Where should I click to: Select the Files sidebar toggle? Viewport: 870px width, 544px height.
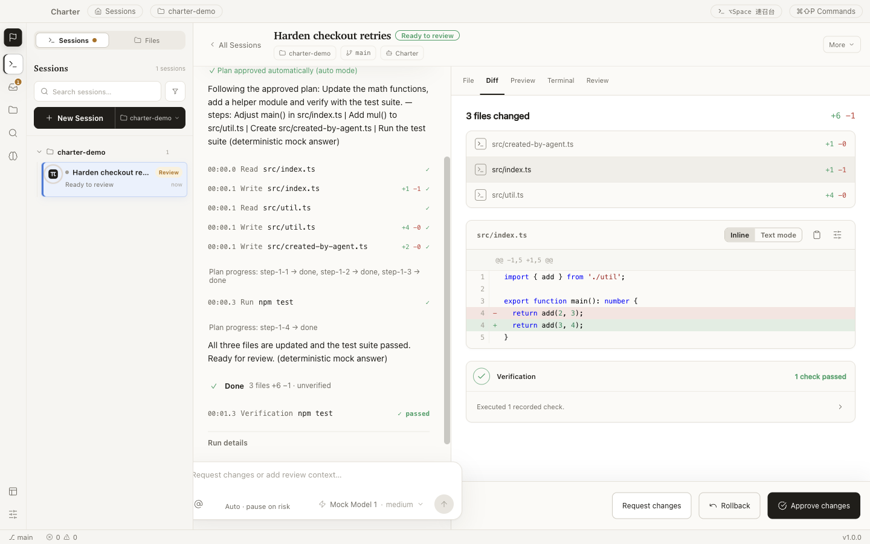click(147, 40)
